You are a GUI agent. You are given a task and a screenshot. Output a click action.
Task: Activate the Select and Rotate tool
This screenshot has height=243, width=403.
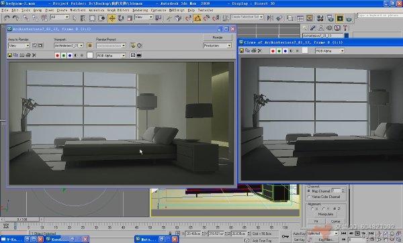121,18
